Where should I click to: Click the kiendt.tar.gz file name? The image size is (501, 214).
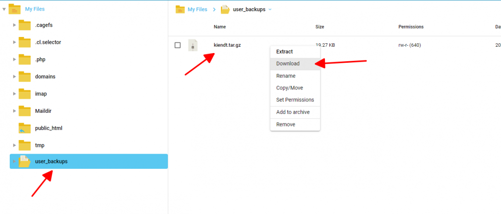click(227, 45)
